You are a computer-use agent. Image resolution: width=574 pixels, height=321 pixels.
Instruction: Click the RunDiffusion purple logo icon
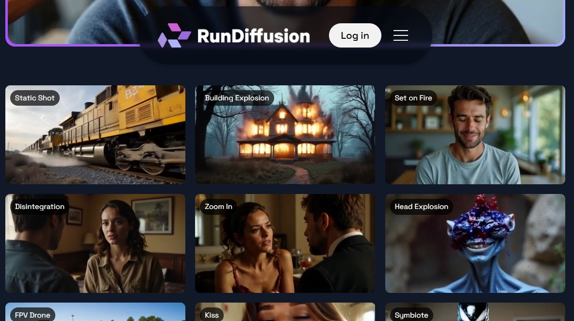(x=174, y=35)
